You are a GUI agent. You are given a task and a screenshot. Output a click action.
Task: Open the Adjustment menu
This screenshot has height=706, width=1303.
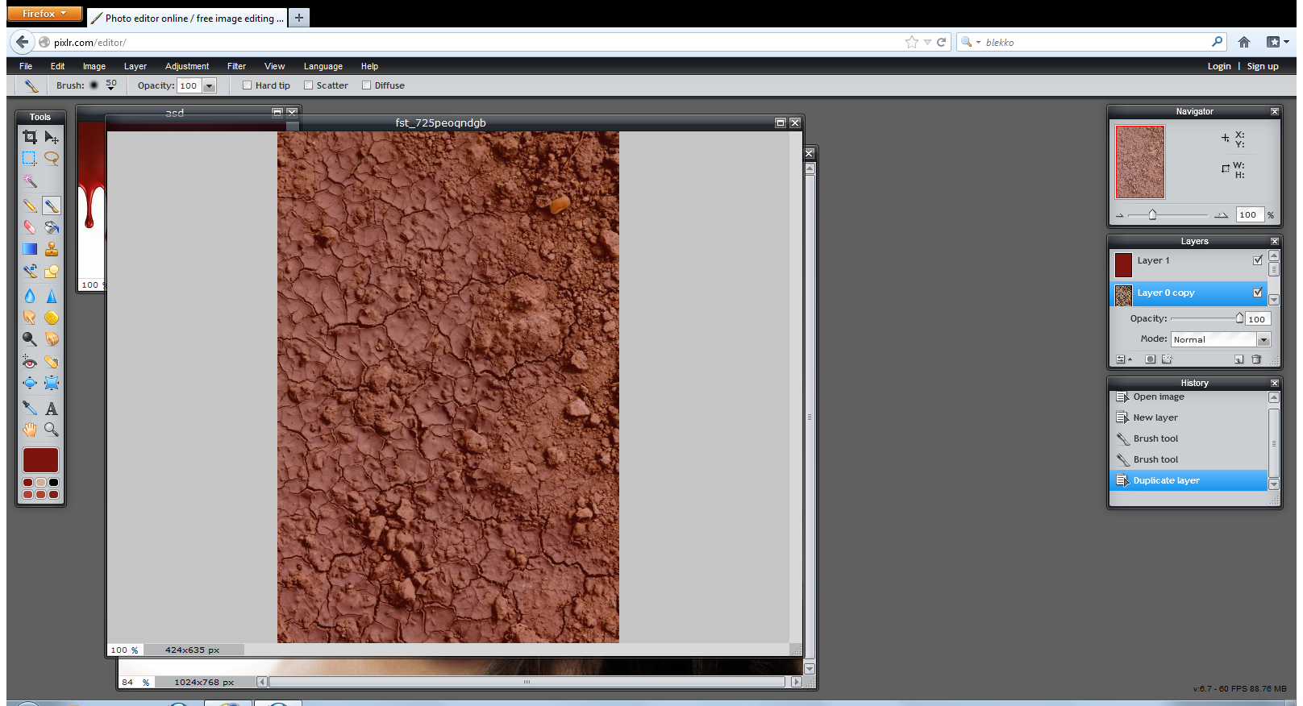click(x=187, y=66)
